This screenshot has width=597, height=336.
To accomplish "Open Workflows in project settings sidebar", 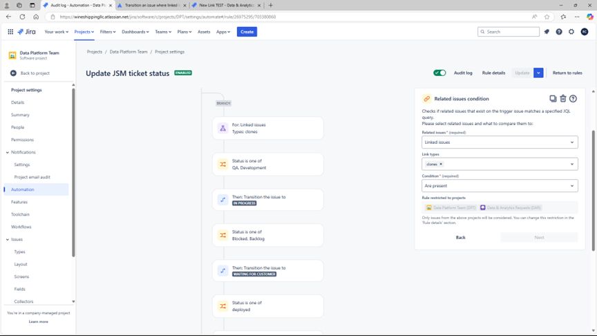I will pyautogui.click(x=21, y=227).
